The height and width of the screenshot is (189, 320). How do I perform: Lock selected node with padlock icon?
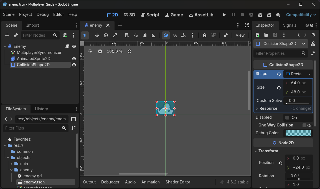click(204, 35)
